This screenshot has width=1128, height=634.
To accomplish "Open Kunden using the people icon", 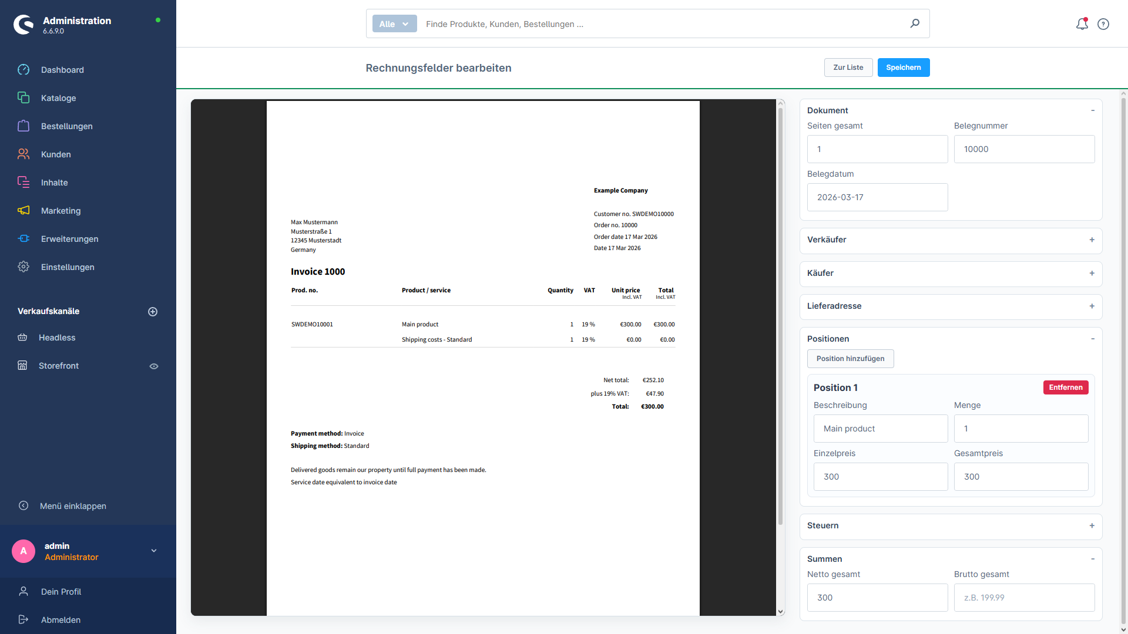I will (x=23, y=154).
